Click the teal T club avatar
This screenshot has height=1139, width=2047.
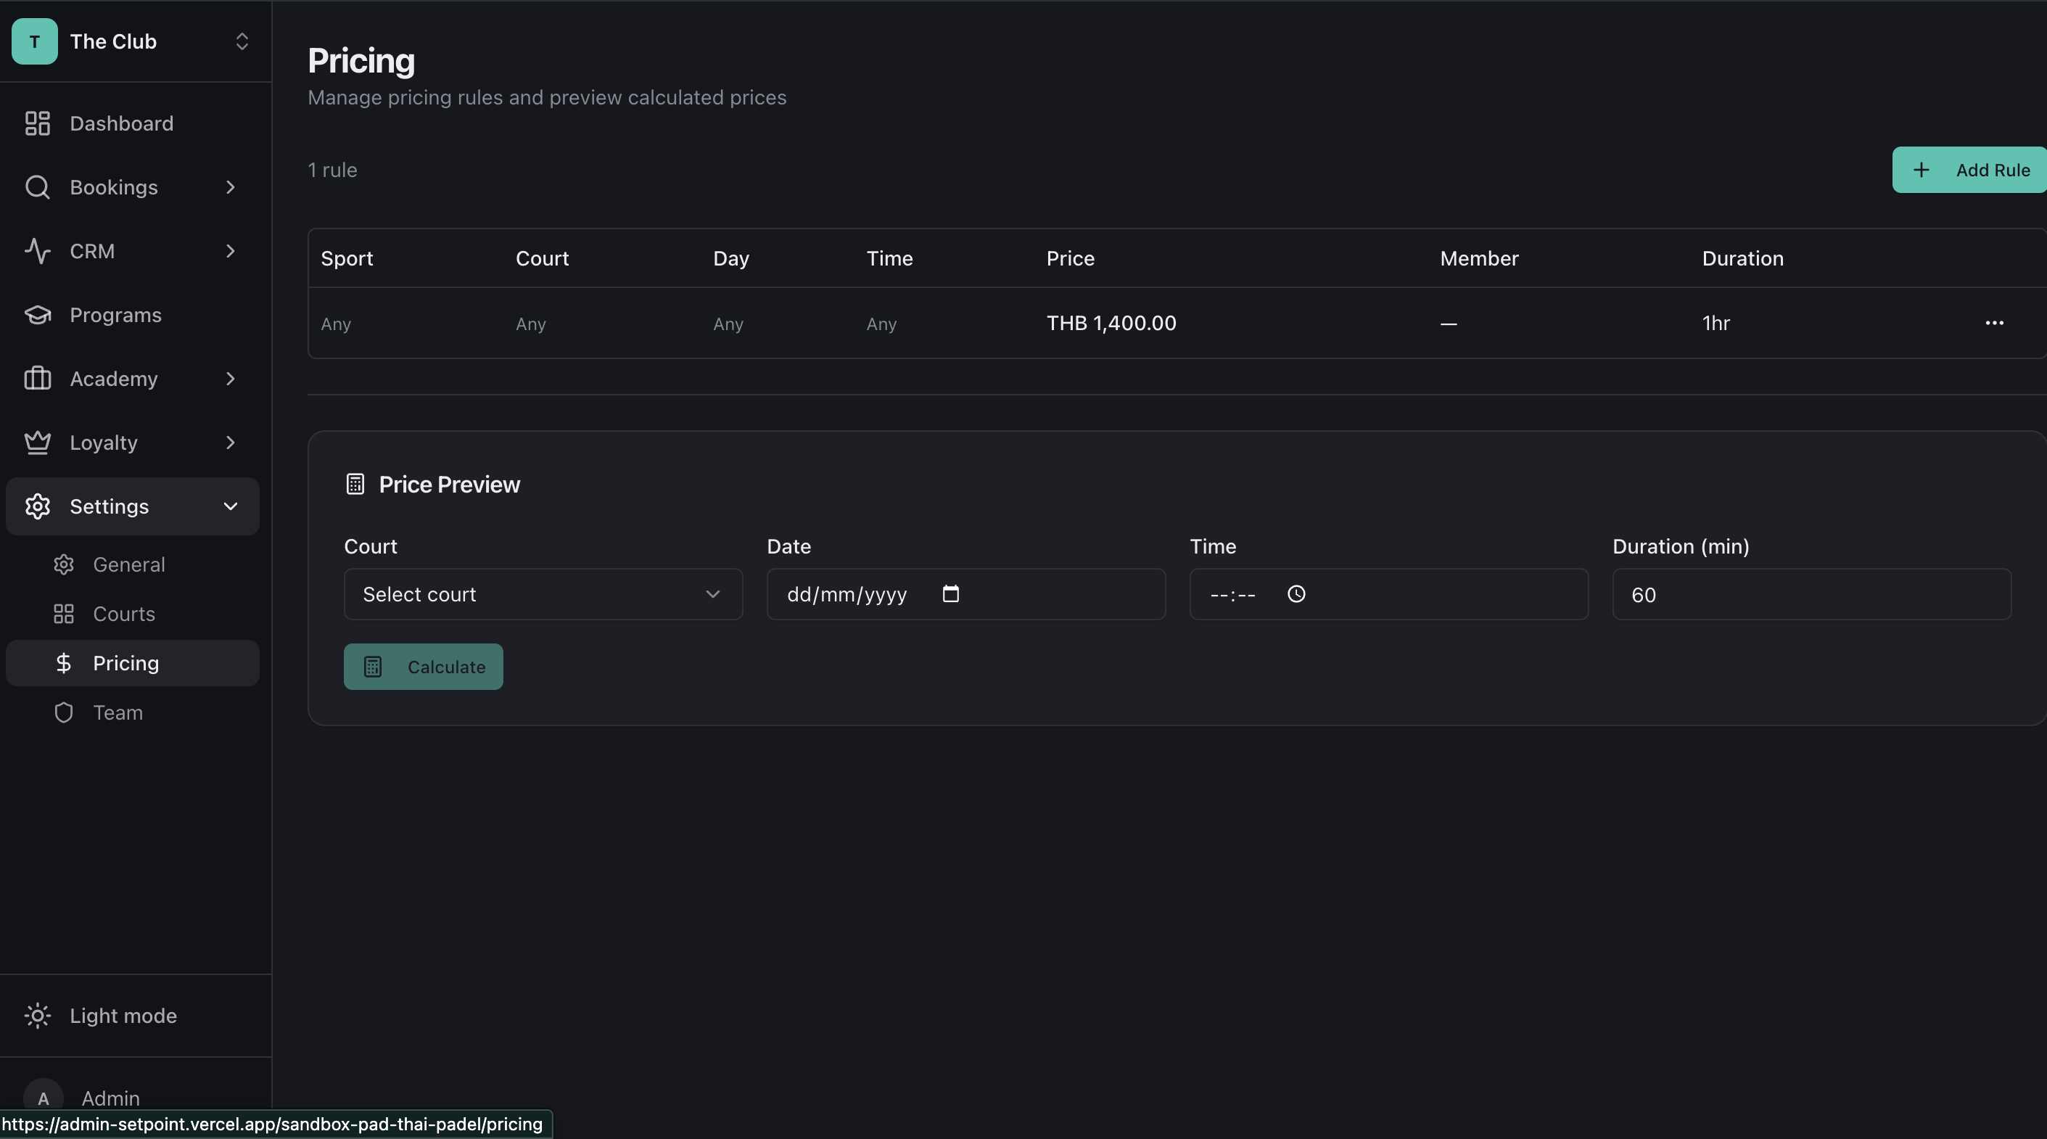tap(34, 41)
